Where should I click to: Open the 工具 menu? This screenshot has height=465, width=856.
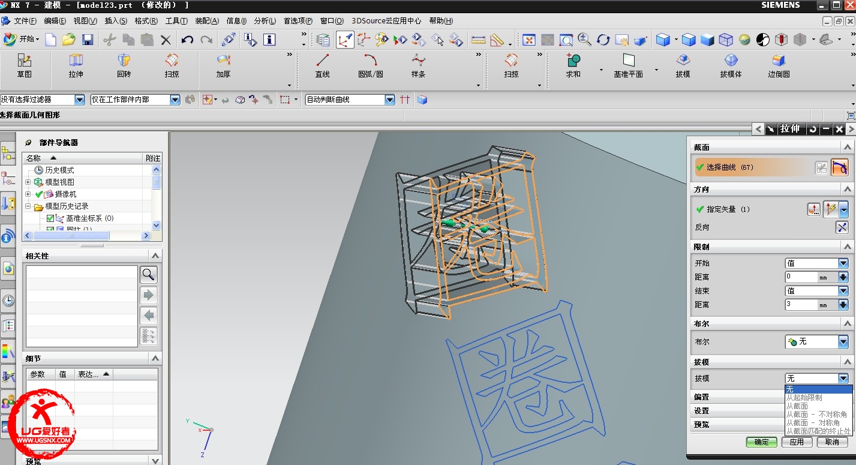pyautogui.click(x=176, y=20)
